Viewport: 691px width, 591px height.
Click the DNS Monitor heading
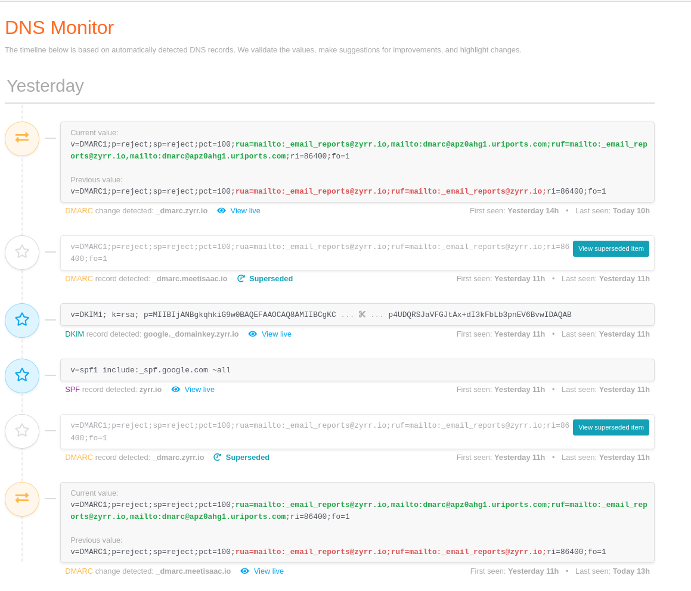click(59, 27)
